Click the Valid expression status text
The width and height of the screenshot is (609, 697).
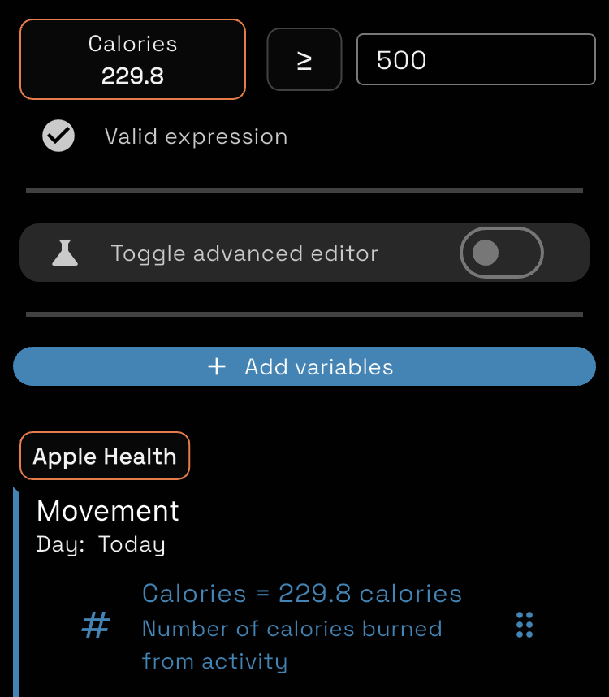pyautogui.click(x=196, y=136)
